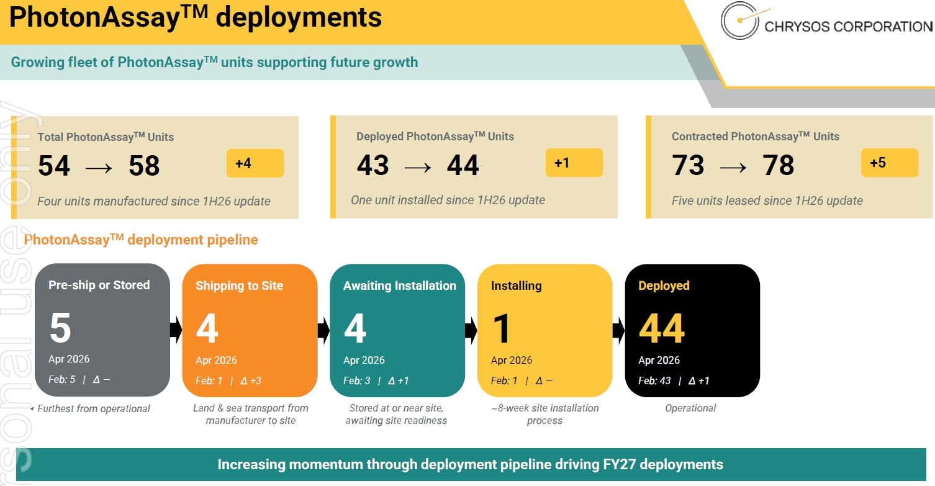
Task: Select "Feb: 5" delta line in Pre-ship card
Action: (79, 379)
